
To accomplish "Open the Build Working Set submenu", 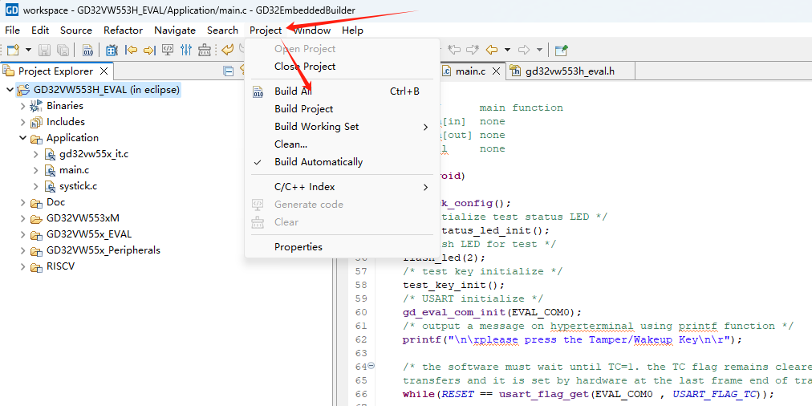I will (317, 127).
